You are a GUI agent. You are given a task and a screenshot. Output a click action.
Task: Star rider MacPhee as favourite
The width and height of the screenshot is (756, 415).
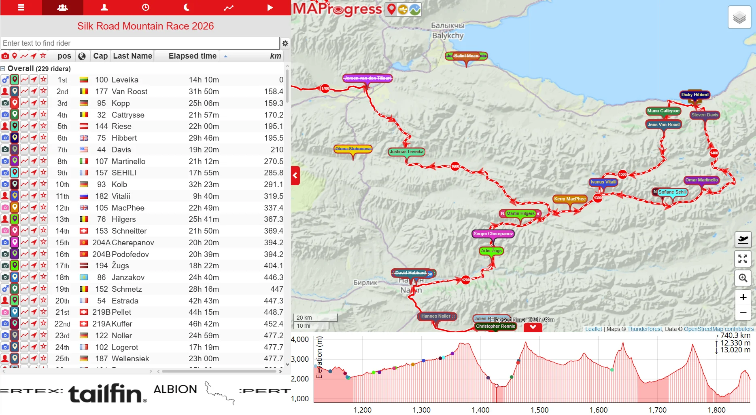43,208
